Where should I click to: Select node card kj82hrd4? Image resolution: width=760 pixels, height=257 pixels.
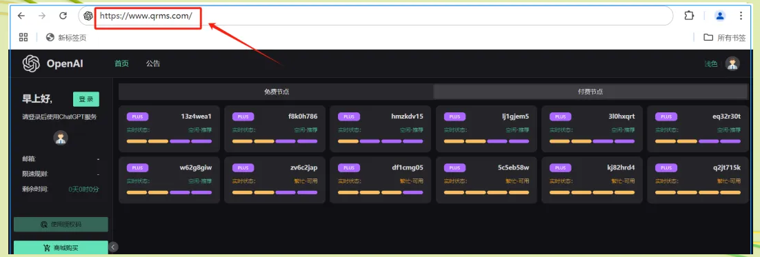(x=592, y=180)
